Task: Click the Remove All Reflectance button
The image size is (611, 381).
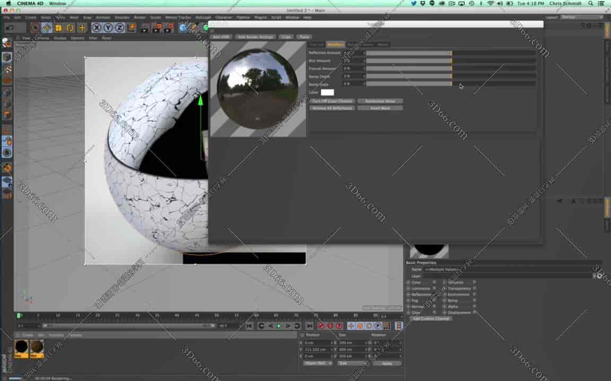Action: (332, 108)
